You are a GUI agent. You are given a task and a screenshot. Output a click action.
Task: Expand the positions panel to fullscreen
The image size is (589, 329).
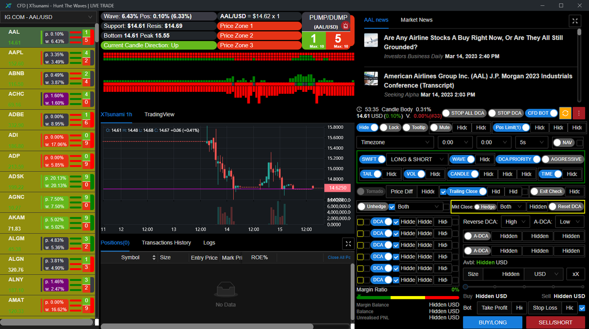348,244
